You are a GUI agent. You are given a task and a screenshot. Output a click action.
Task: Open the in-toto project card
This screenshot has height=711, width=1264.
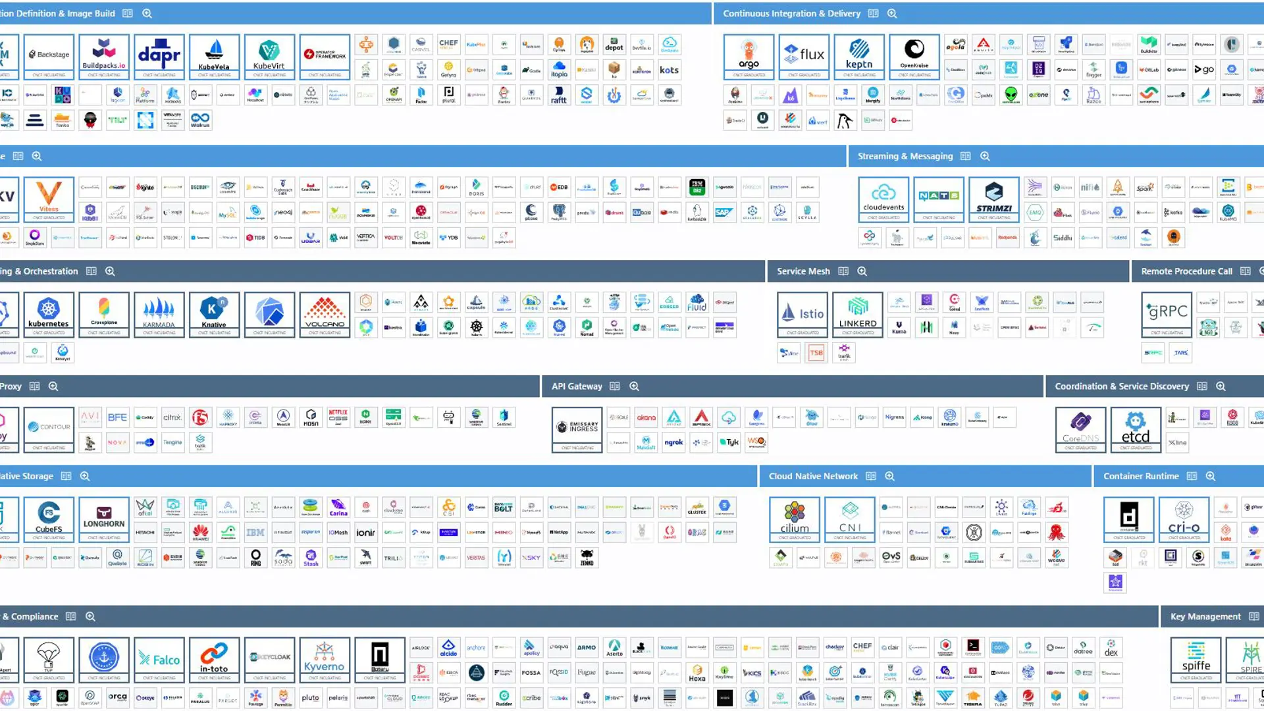click(x=214, y=660)
